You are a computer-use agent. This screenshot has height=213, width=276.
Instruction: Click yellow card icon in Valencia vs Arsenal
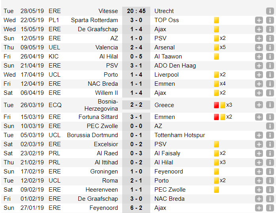[216, 47]
